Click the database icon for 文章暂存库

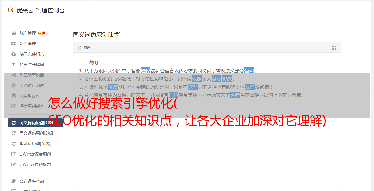click(x=13, y=96)
